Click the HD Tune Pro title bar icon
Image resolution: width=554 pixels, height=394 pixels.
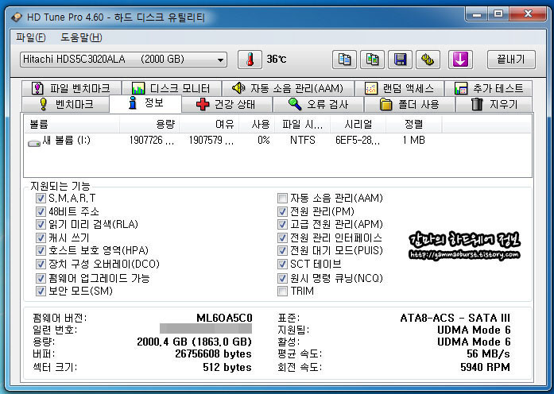[x=17, y=17]
